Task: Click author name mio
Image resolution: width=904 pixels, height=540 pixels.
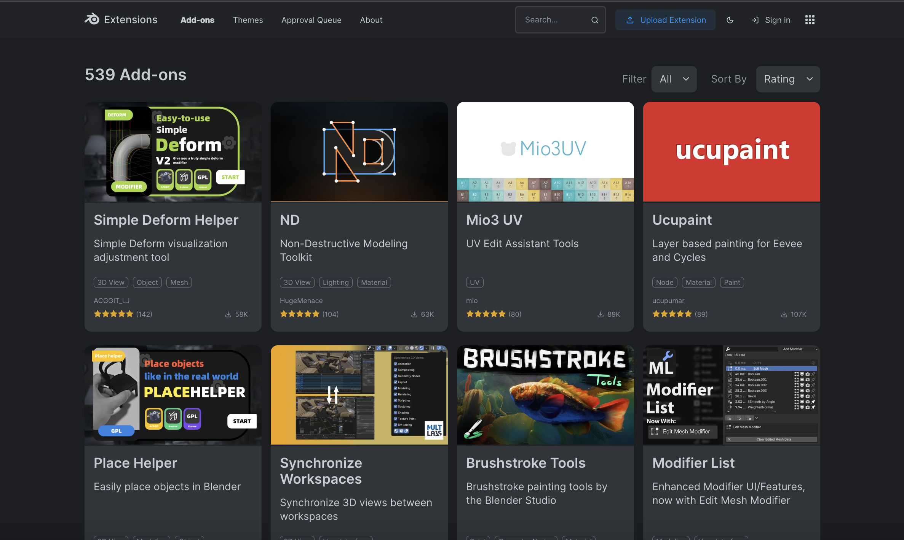Action: point(472,301)
